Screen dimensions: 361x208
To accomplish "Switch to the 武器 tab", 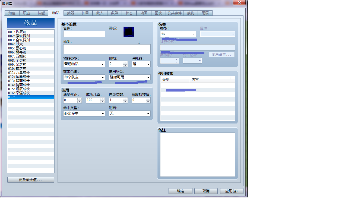I will point(71,13).
